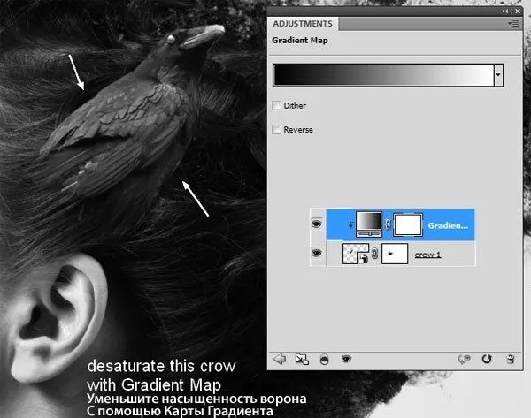Click the clipping arrow on Gradient Map layer

[350, 224]
